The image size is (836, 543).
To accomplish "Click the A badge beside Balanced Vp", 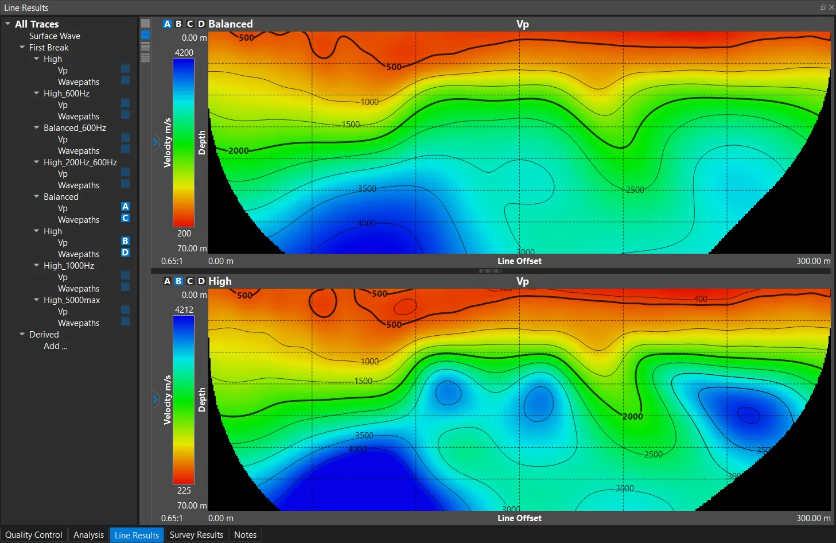I will pos(125,207).
